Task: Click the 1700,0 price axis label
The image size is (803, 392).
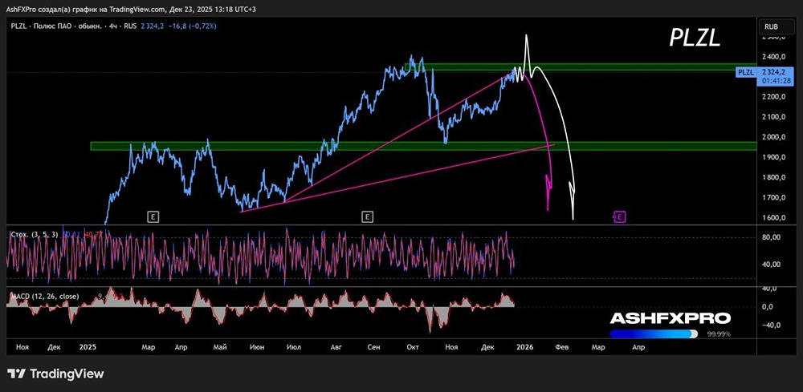Action: pyautogui.click(x=772, y=197)
